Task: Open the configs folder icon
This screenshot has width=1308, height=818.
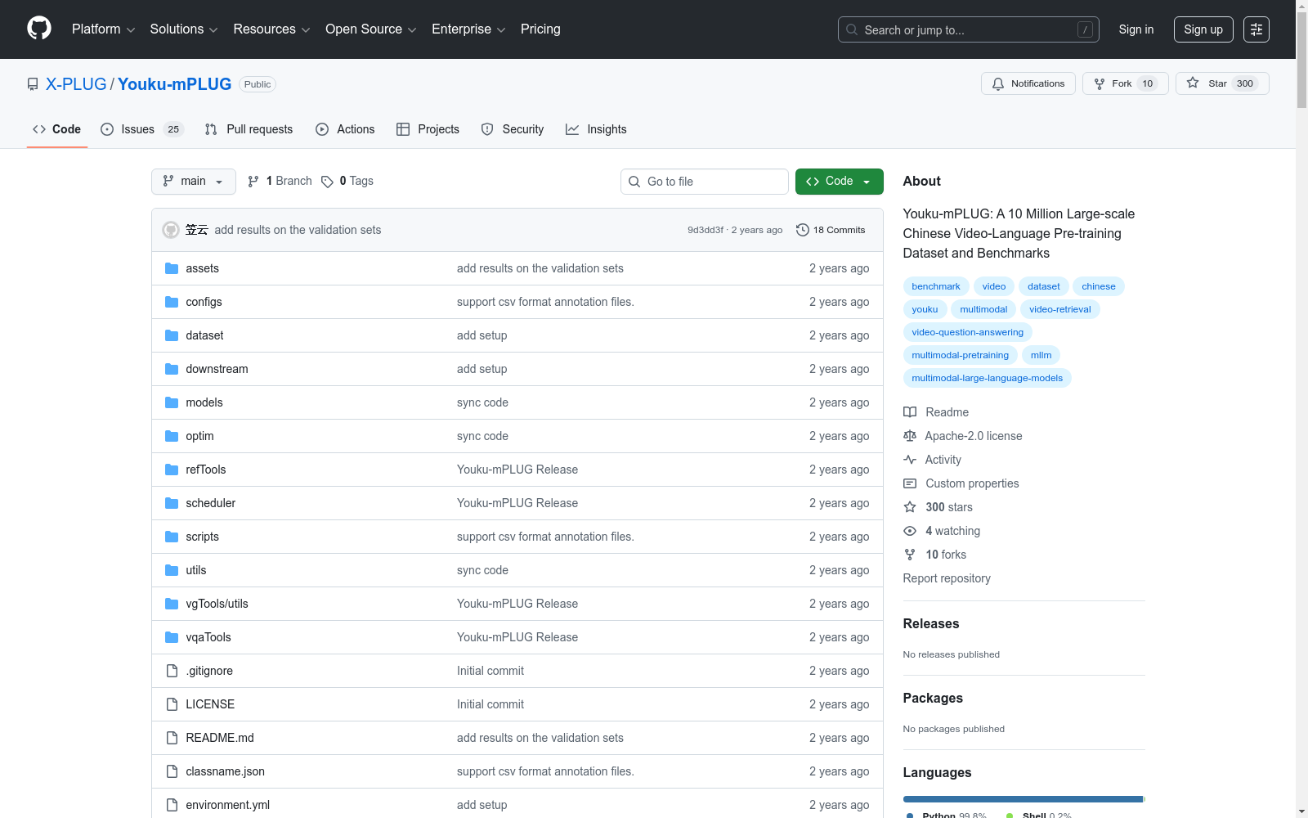Action: [x=172, y=302]
